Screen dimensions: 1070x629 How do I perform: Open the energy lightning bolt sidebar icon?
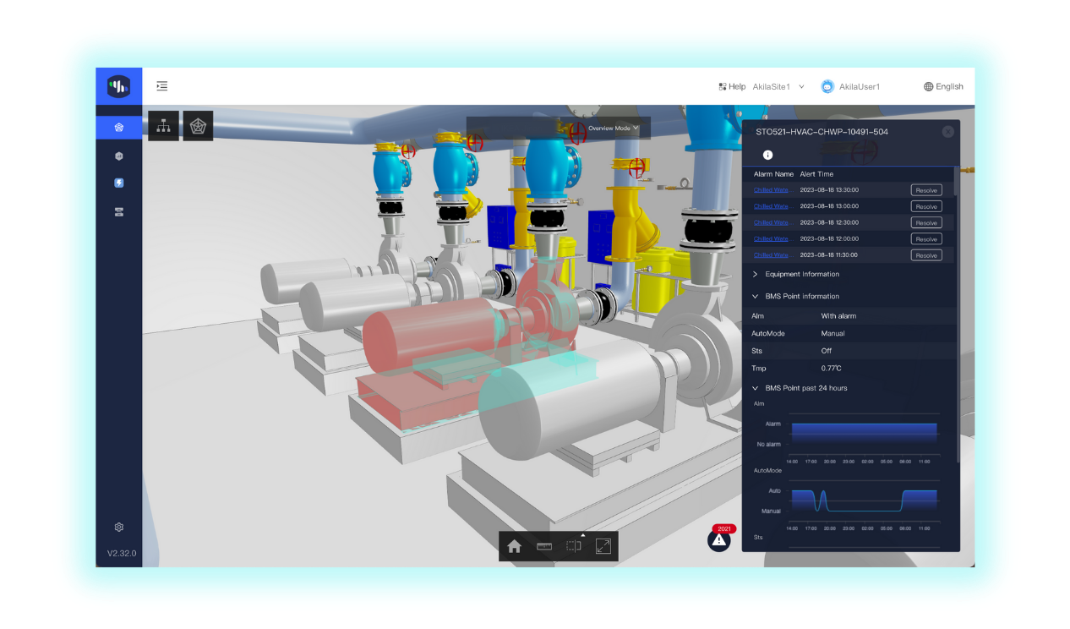pyautogui.click(x=119, y=183)
